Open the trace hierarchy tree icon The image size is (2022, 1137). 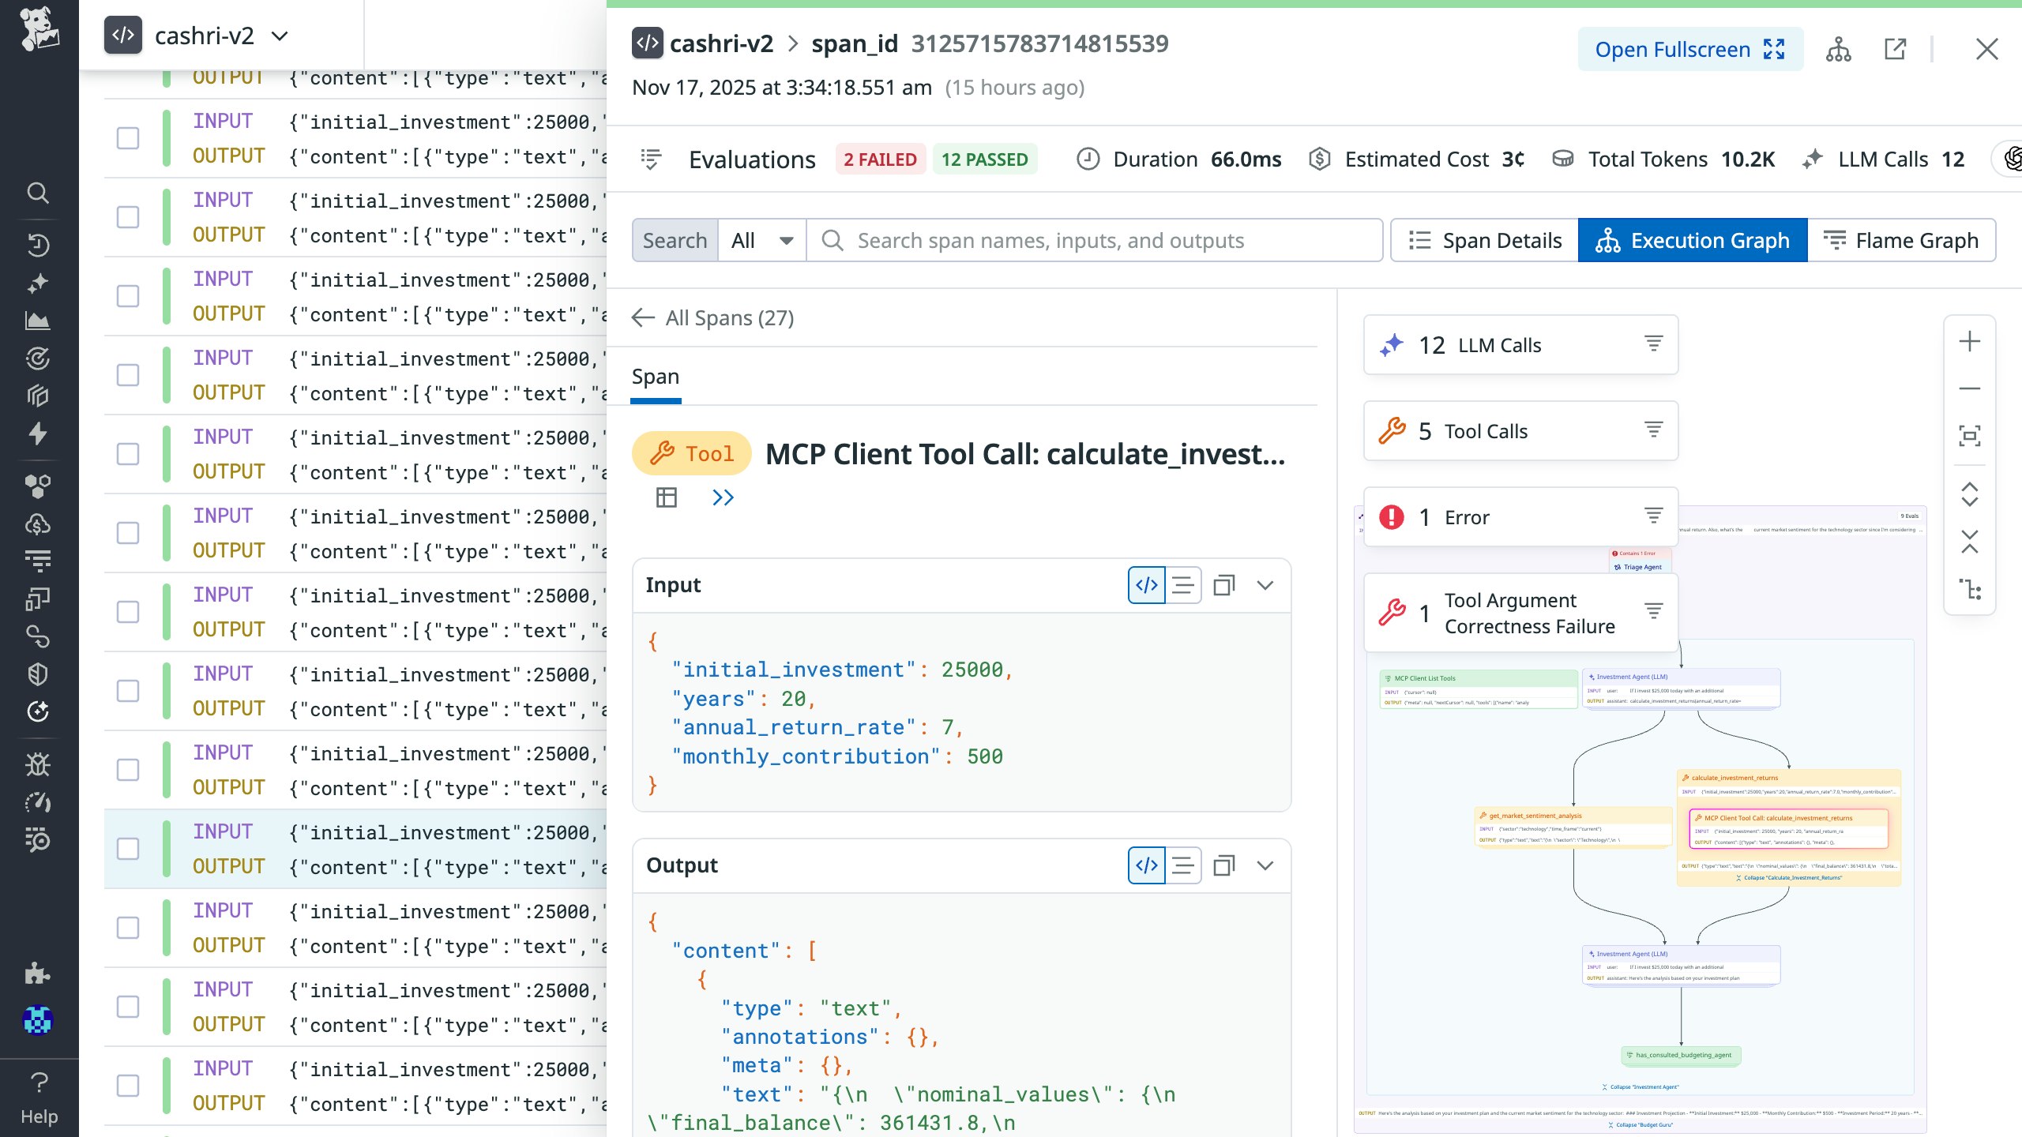click(1838, 49)
